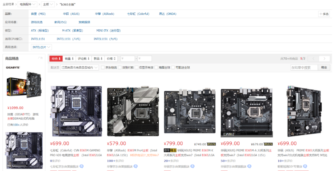
Task: Select 家用/办公 usage scenario
Action: (x=60, y=22)
